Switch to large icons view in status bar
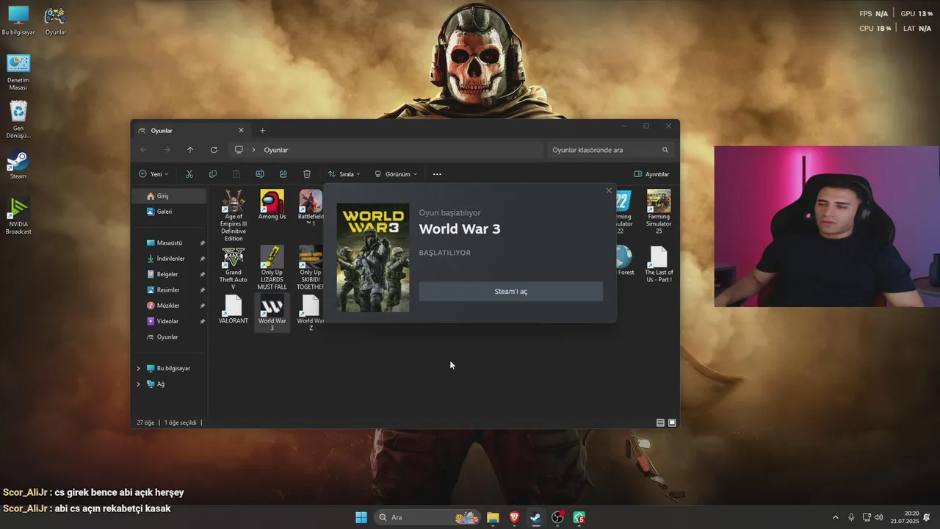 [x=672, y=422]
